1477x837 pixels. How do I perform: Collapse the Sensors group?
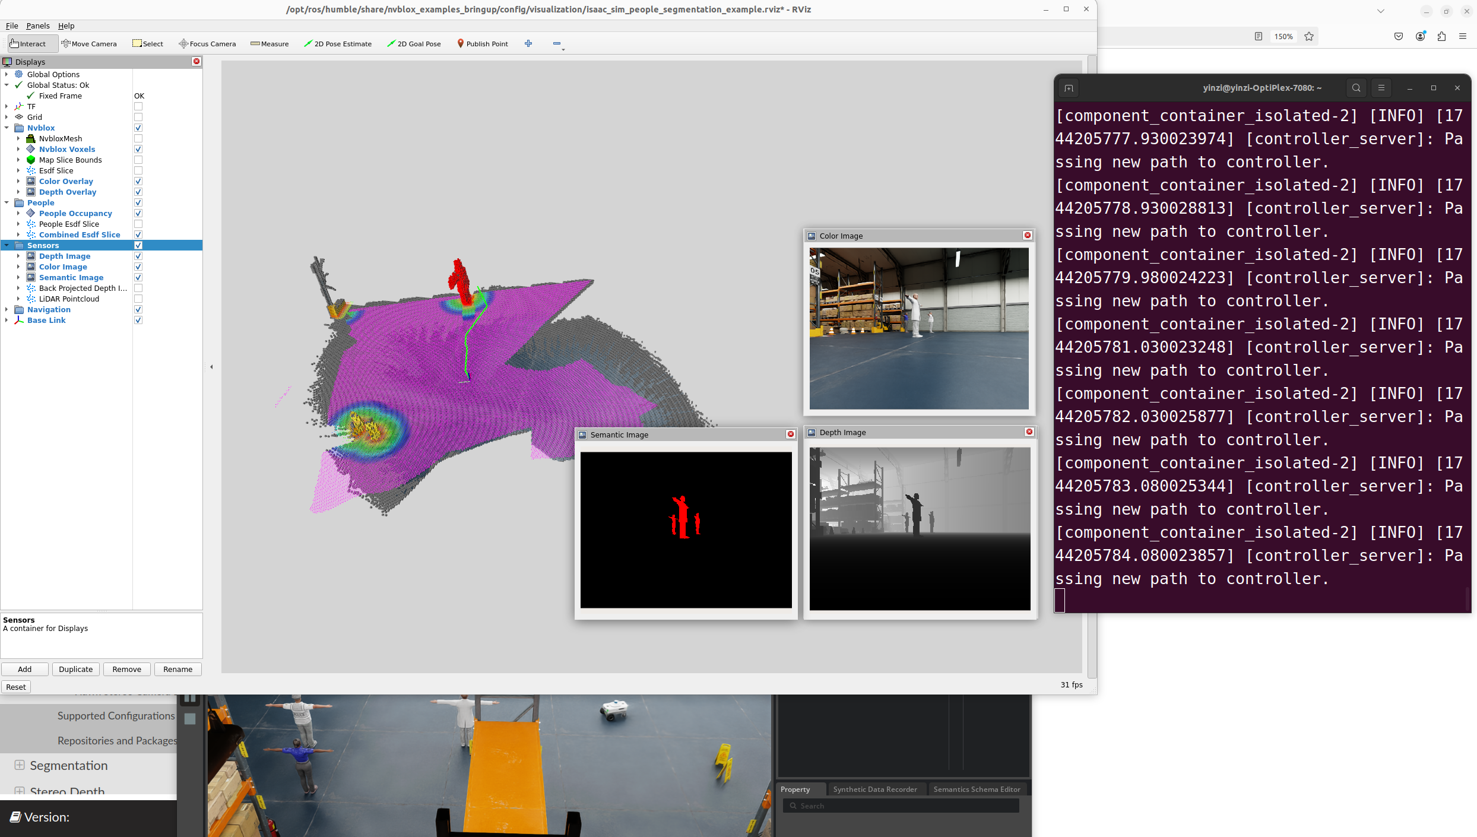7,245
